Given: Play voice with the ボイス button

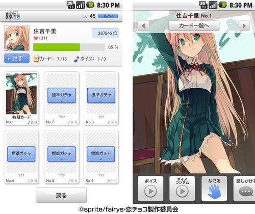Looking at the screenshot, I should tap(150, 189).
